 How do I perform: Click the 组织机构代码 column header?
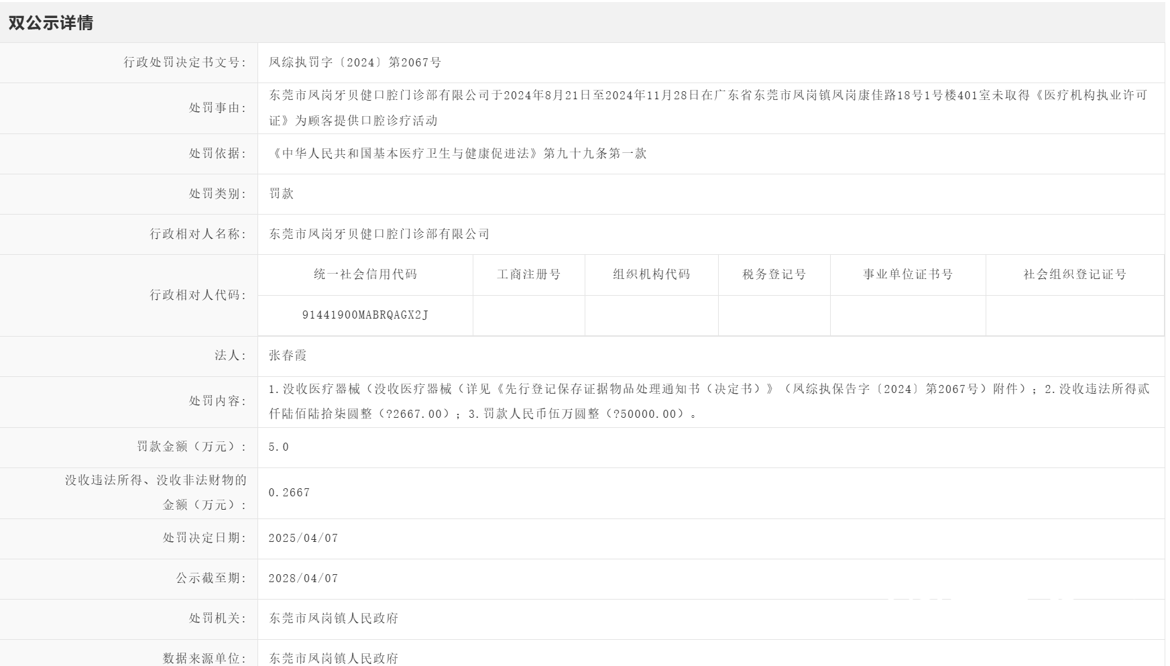(651, 274)
